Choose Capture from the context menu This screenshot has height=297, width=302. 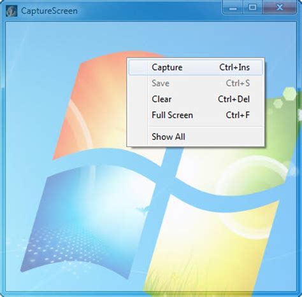click(x=196, y=67)
